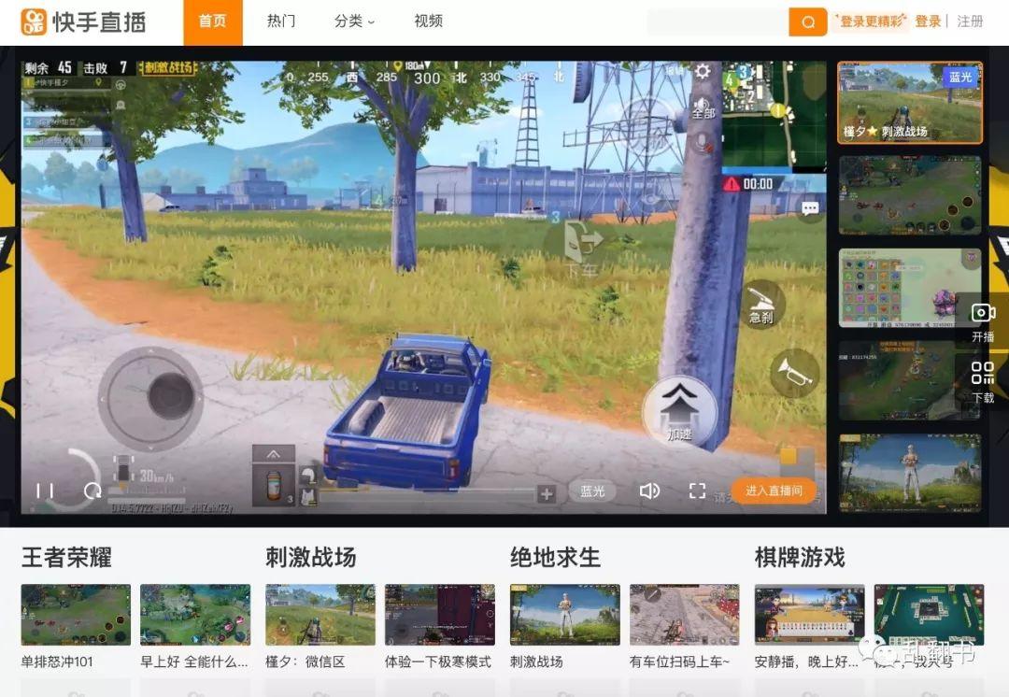Focus the search input field
Screen dimensions: 1009x697
point(718,21)
